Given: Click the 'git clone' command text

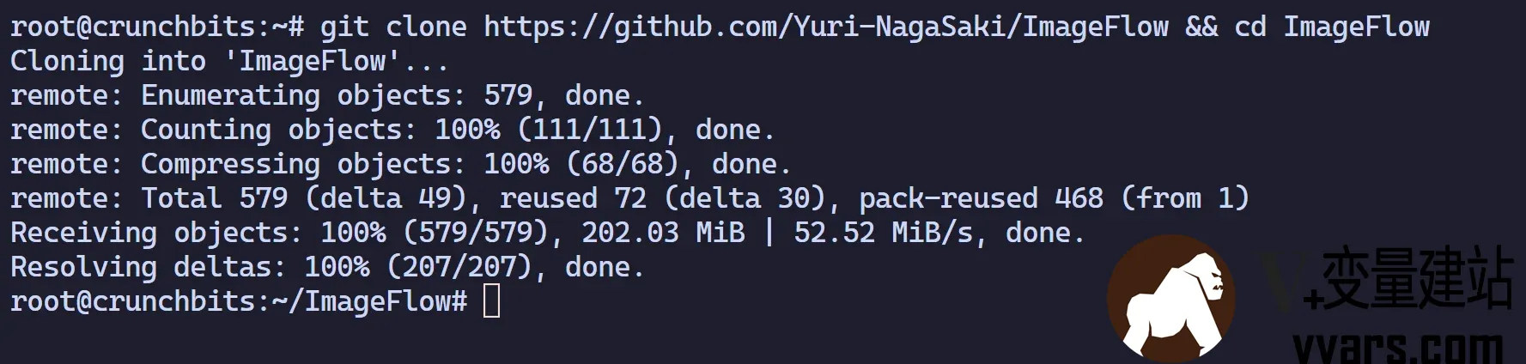Looking at the screenshot, I should click(393, 27).
